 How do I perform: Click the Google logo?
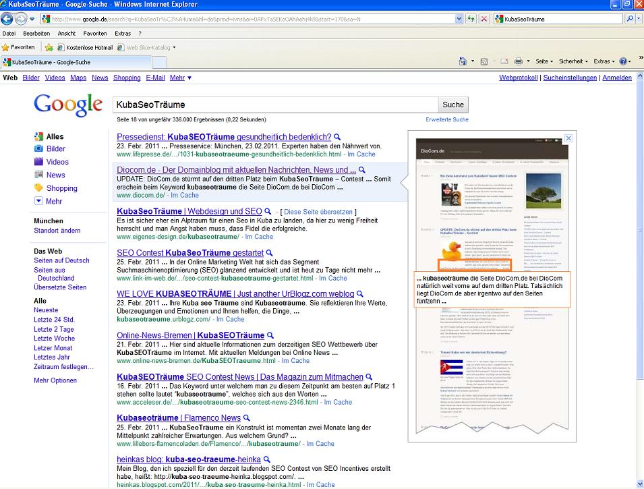tap(68, 105)
